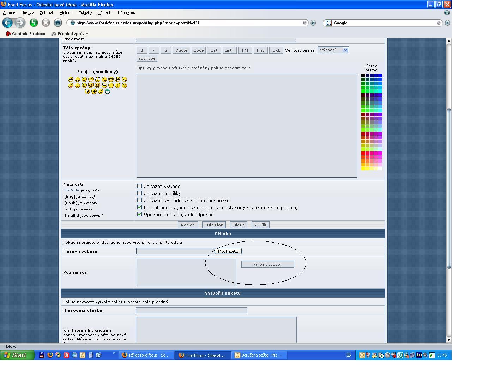The image size is (488, 365).
Task: Click the Procházet... file browse button
Action: click(228, 251)
